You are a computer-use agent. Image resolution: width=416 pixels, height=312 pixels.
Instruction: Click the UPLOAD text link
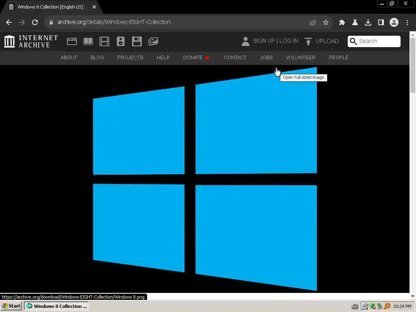(x=327, y=41)
